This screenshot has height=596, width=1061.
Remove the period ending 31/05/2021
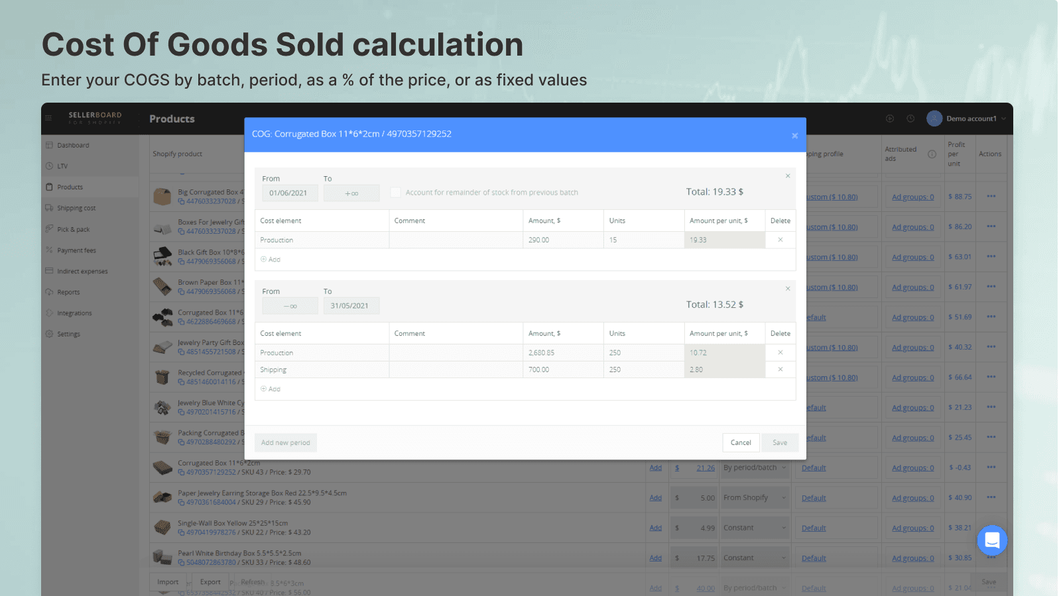click(x=788, y=289)
